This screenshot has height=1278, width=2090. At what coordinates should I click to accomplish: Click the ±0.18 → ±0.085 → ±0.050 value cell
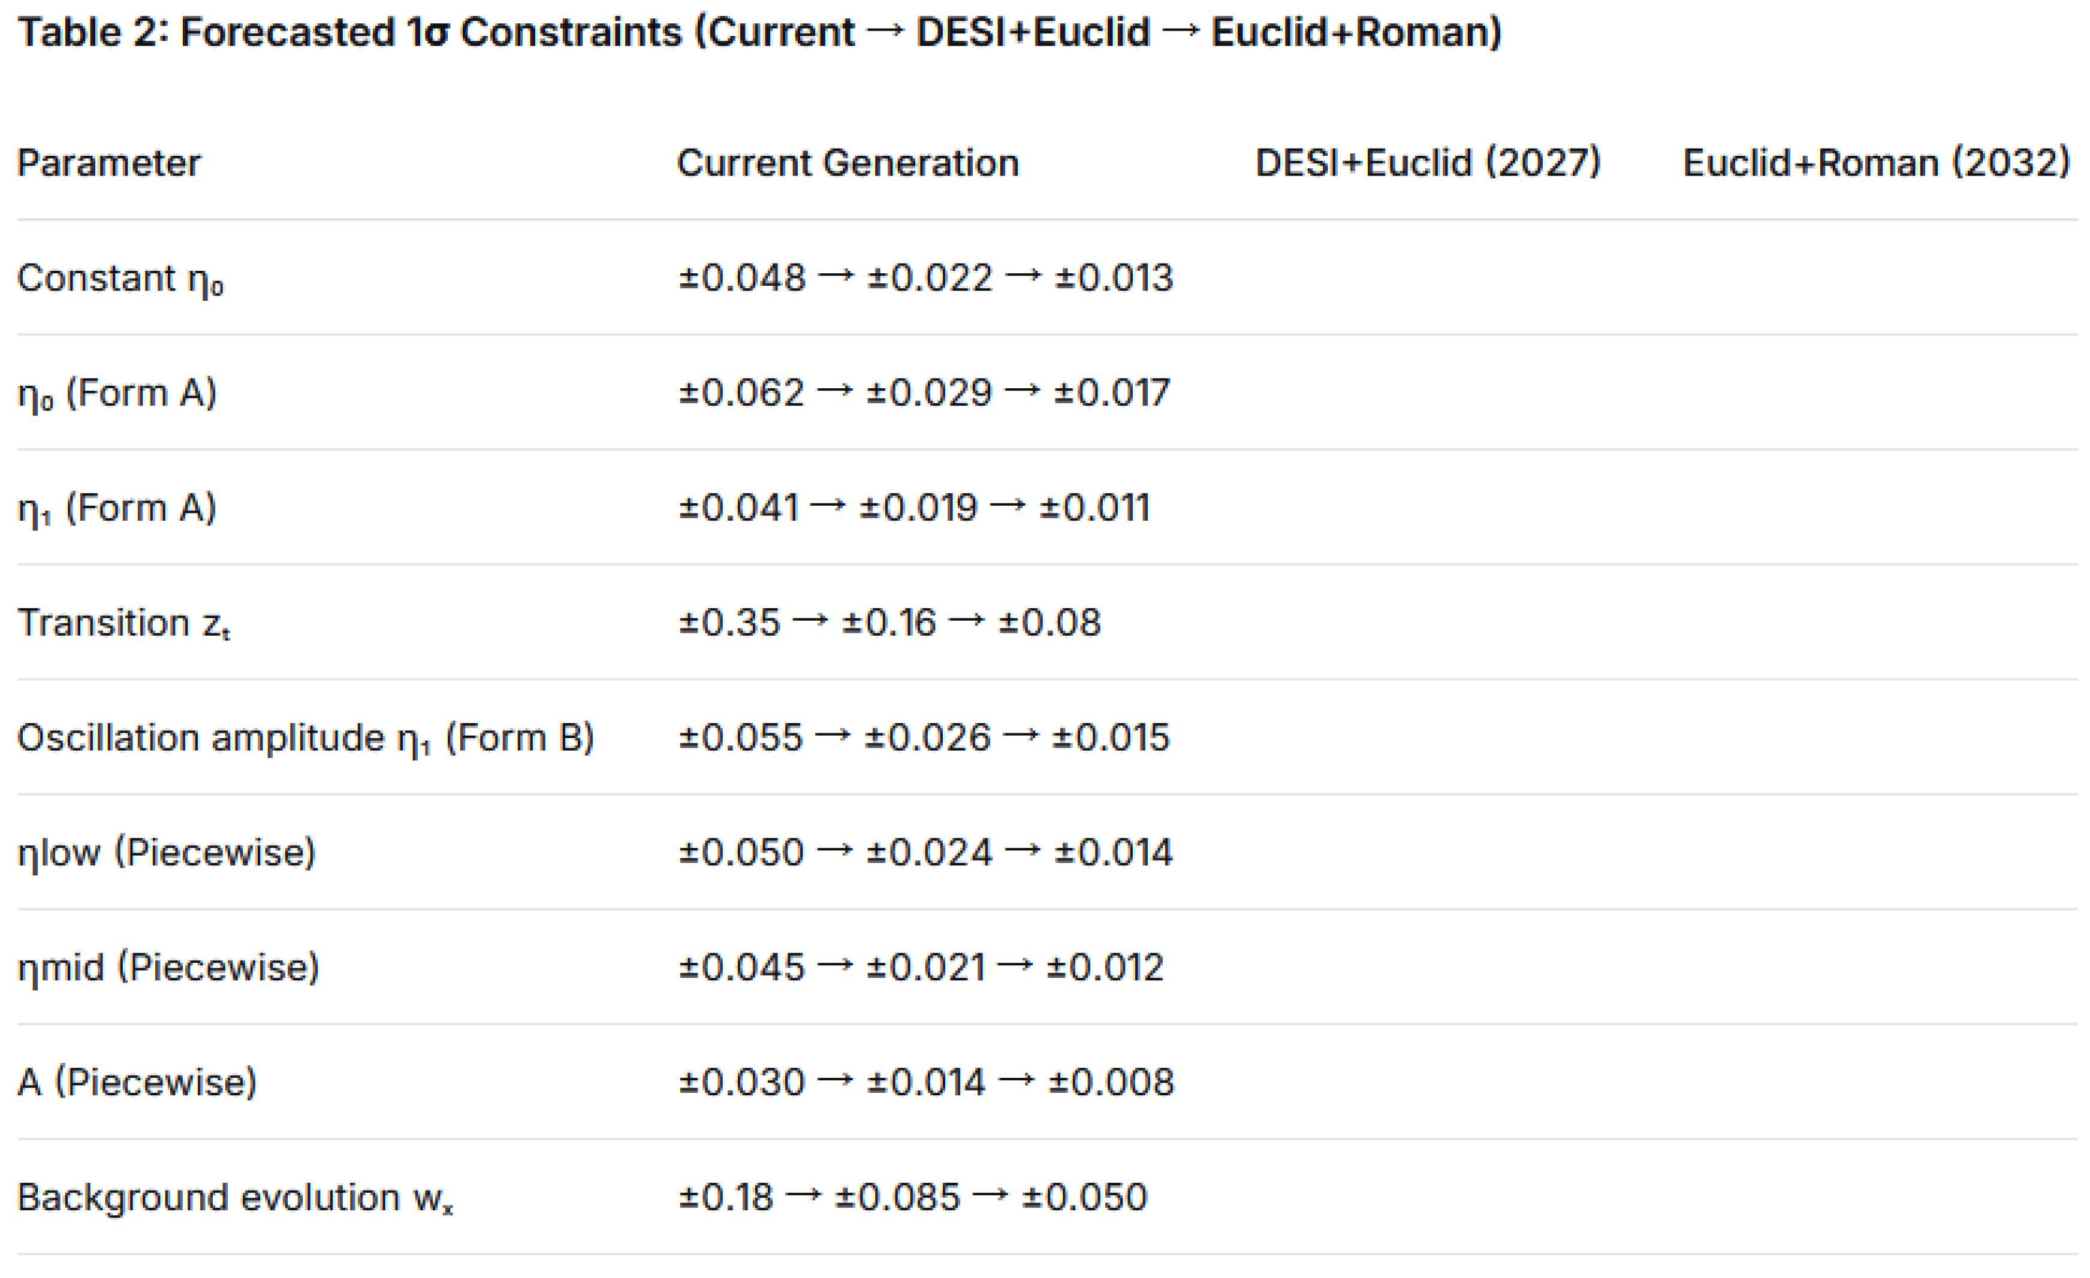(913, 1198)
